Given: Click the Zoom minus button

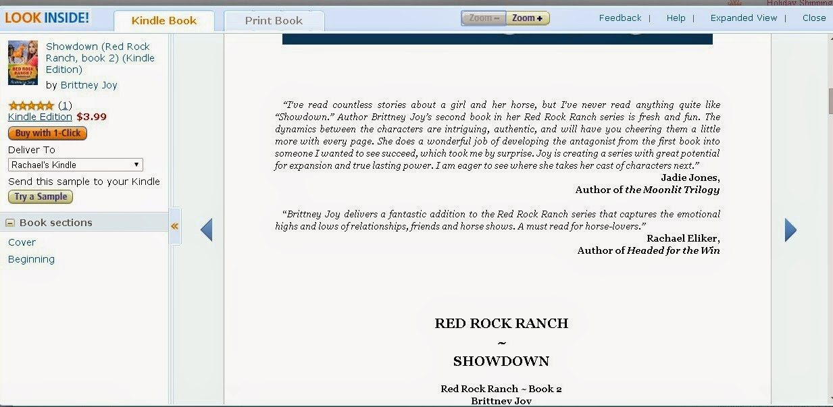Looking at the screenshot, I should tap(482, 18).
